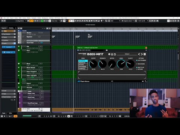Open the Configurations dropdown
The height and width of the screenshot is (135, 180).
pos(21,21)
